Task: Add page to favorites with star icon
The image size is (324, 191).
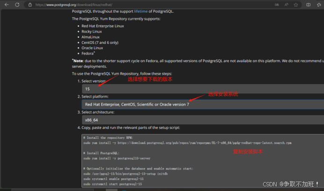Action: (296, 5)
